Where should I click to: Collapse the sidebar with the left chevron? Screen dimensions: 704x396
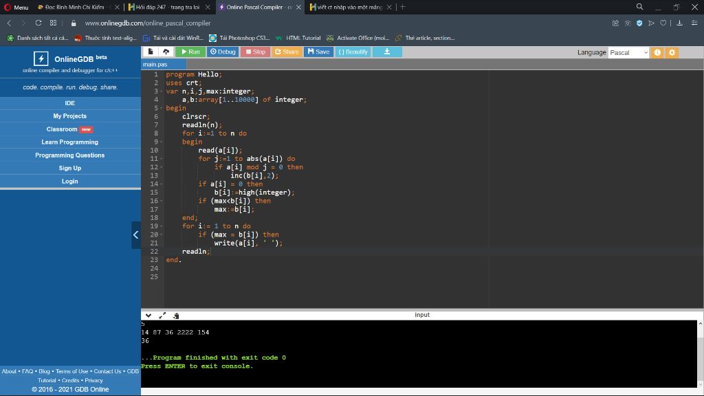[135, 235]
